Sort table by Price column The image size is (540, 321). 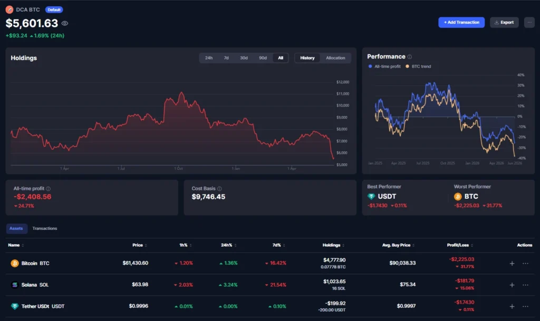click(139, 245)
